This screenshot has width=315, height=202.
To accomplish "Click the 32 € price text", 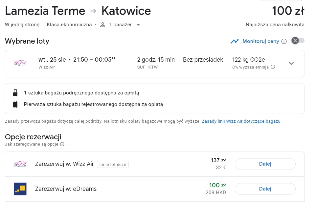I will click(221, 168).
